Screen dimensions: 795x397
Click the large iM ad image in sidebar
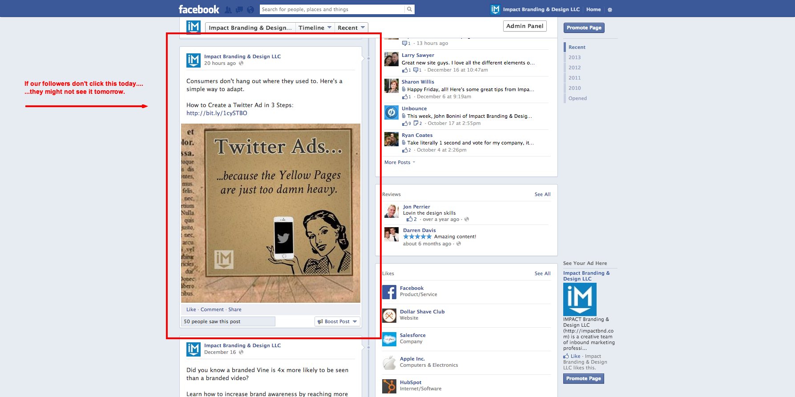pyautogui.click(x=580, y=300)
